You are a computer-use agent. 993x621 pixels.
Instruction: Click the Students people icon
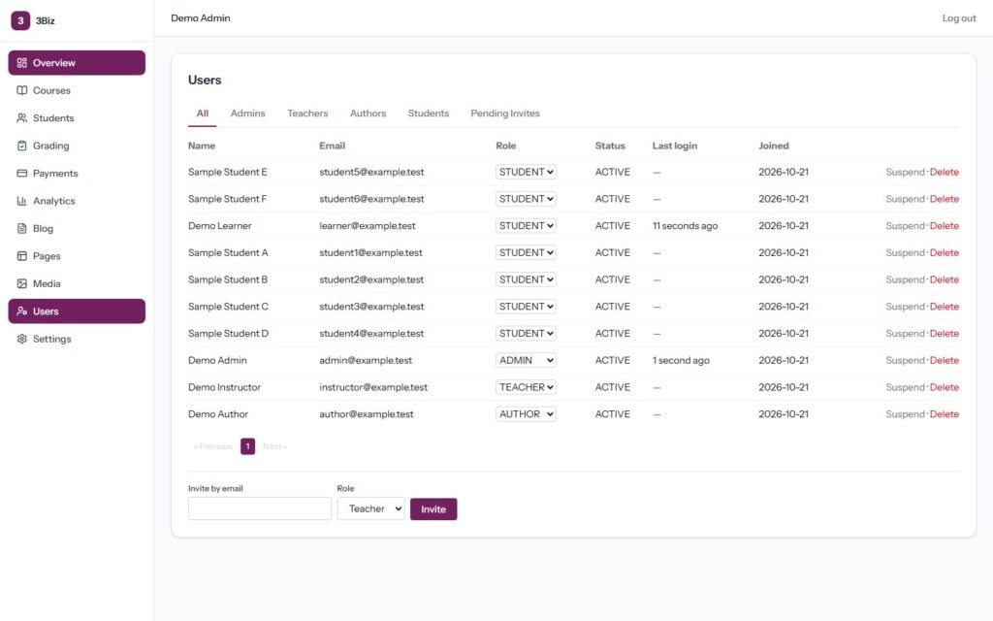point(21,117)
